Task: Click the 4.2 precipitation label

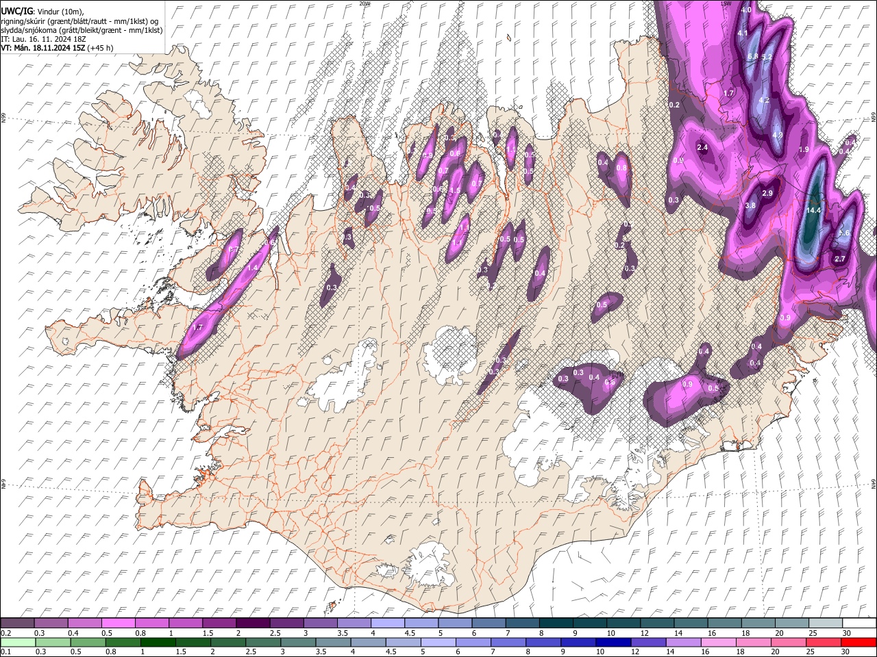Action: coord(765,101)
